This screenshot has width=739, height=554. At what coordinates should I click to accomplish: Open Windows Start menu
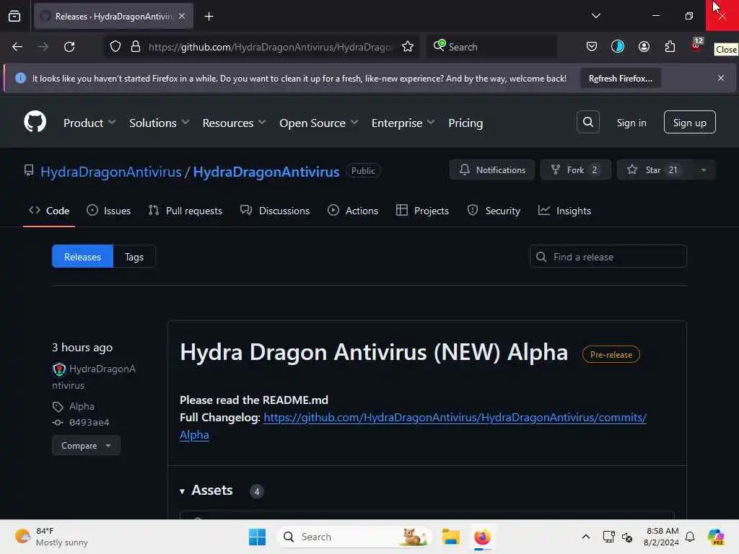coord(257,537)
